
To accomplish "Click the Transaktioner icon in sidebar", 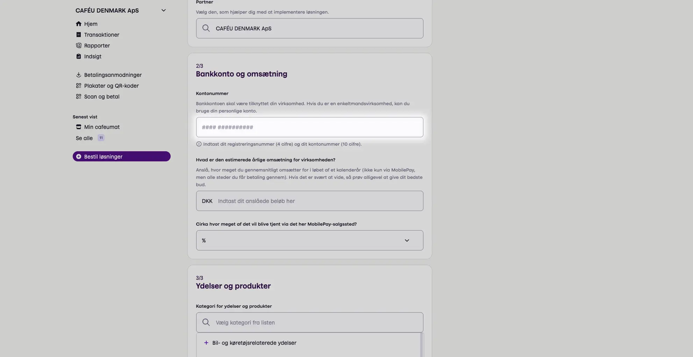I will point(78,35).
